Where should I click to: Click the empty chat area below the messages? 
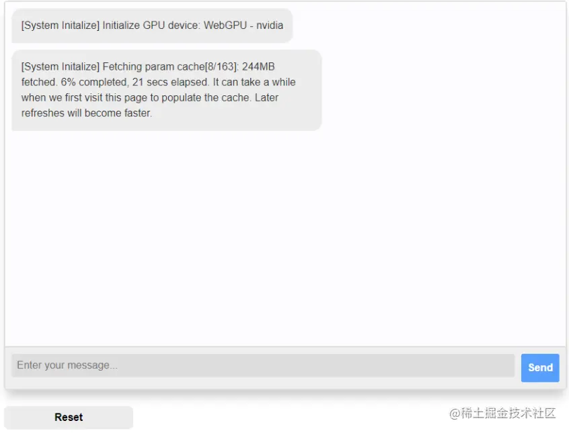pos(285,236)
